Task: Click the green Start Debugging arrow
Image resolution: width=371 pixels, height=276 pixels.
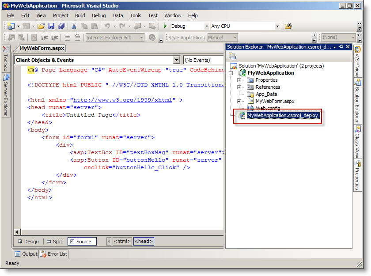Action: tap(165, 26)
